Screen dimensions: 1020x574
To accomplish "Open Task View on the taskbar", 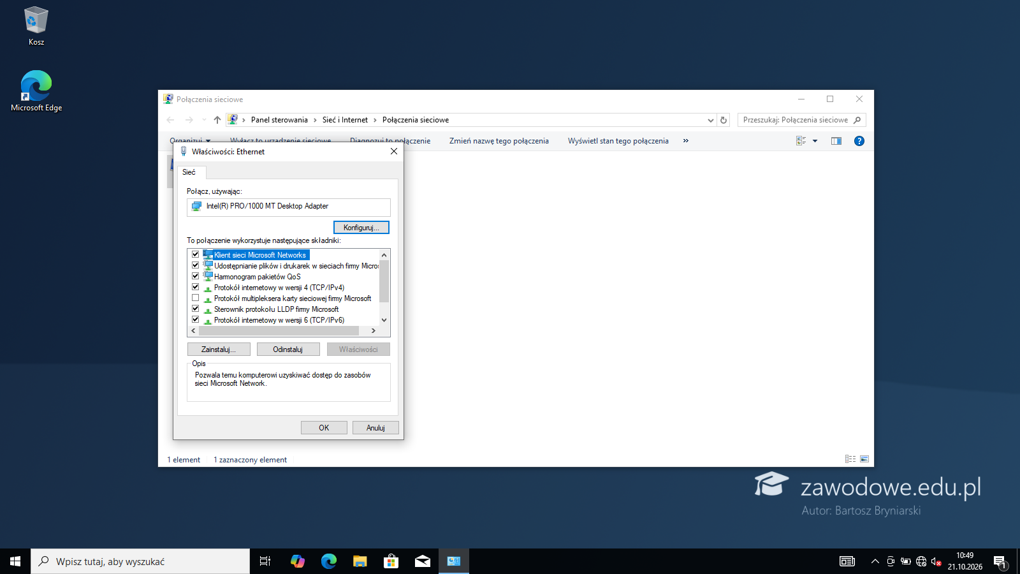I will (x=265, y=561).
